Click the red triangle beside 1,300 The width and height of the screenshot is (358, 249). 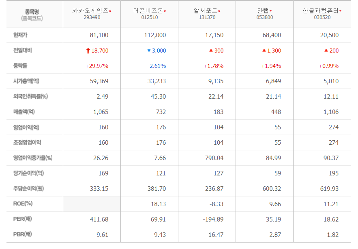[264, 50]
